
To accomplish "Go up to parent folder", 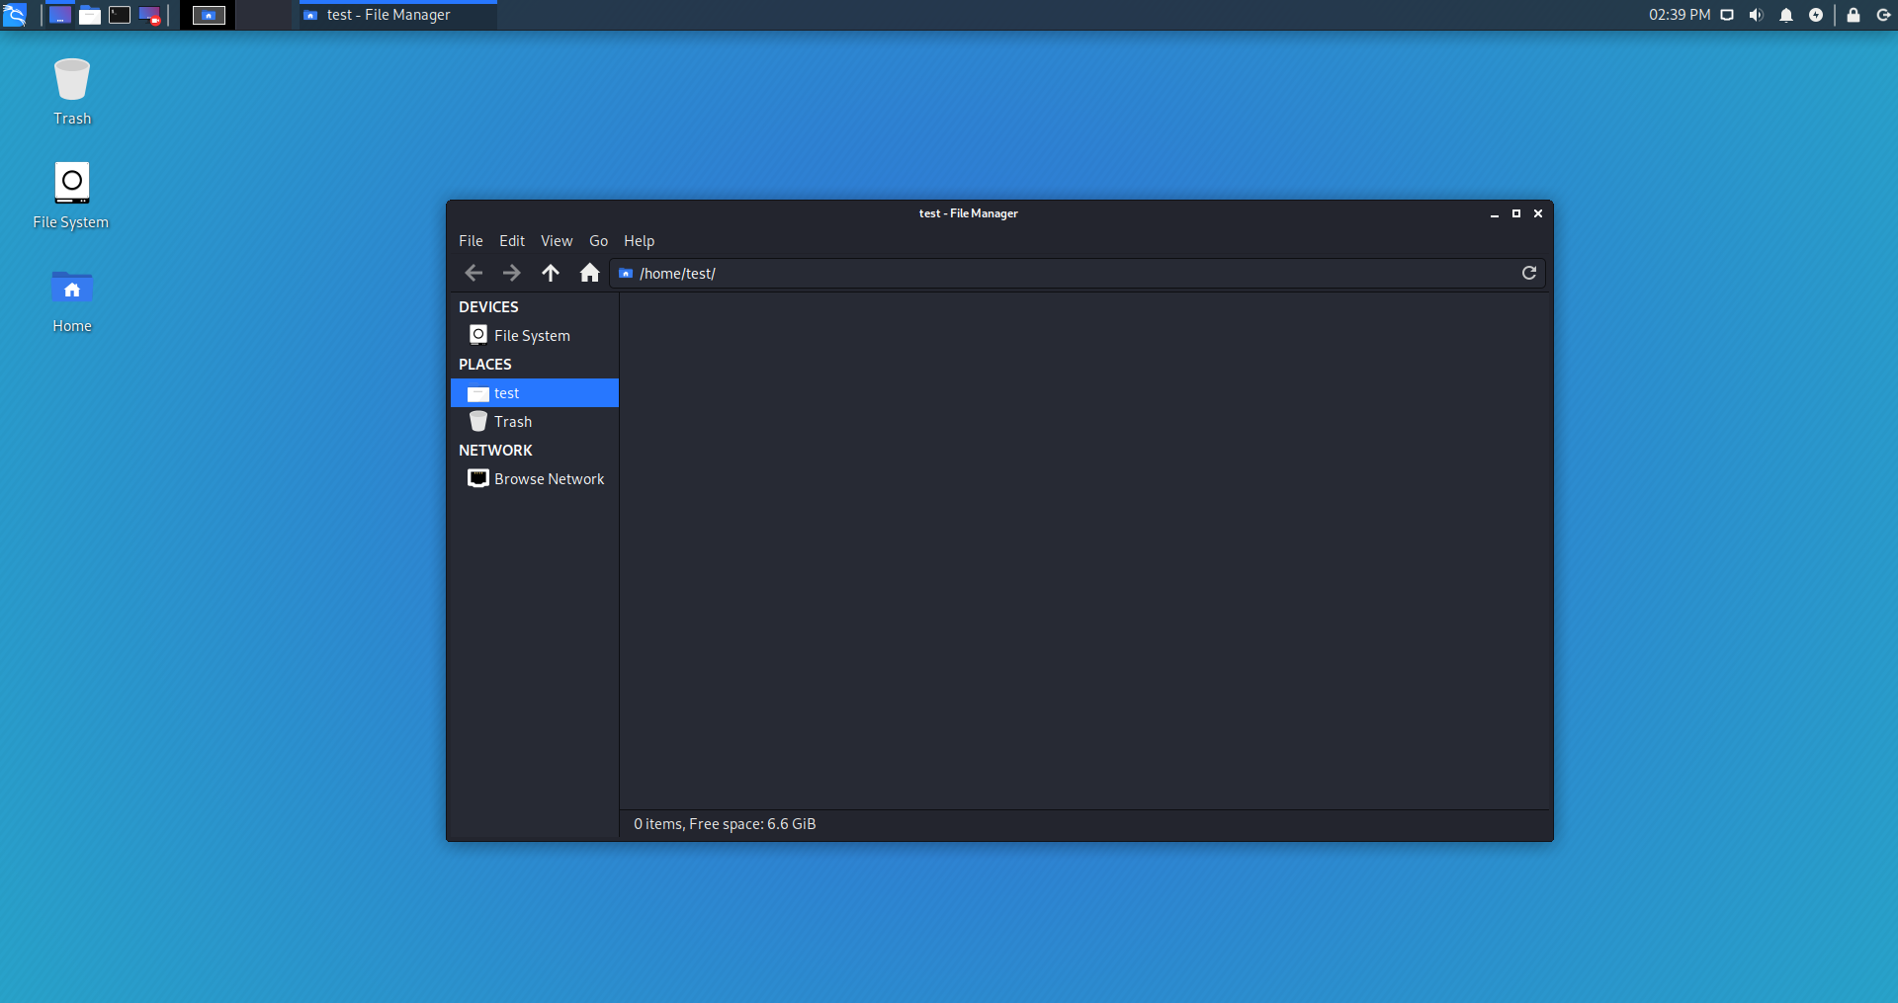I will [x=551, y=273].
